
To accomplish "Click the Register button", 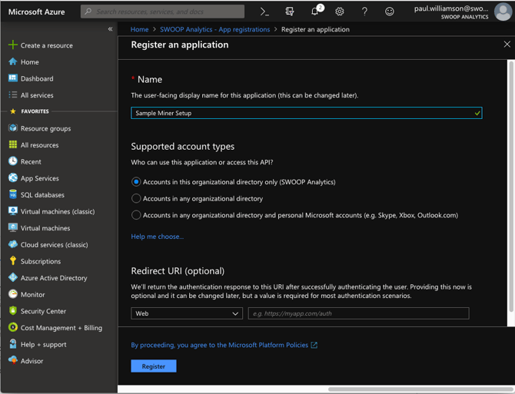I will 154,366.
